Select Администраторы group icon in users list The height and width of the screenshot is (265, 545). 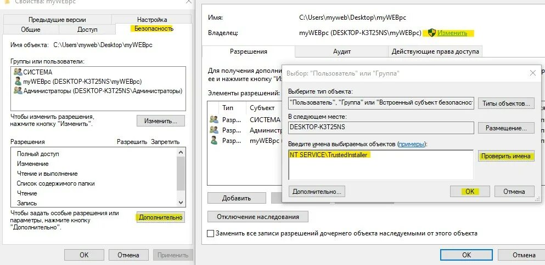(x=18, y=90)
